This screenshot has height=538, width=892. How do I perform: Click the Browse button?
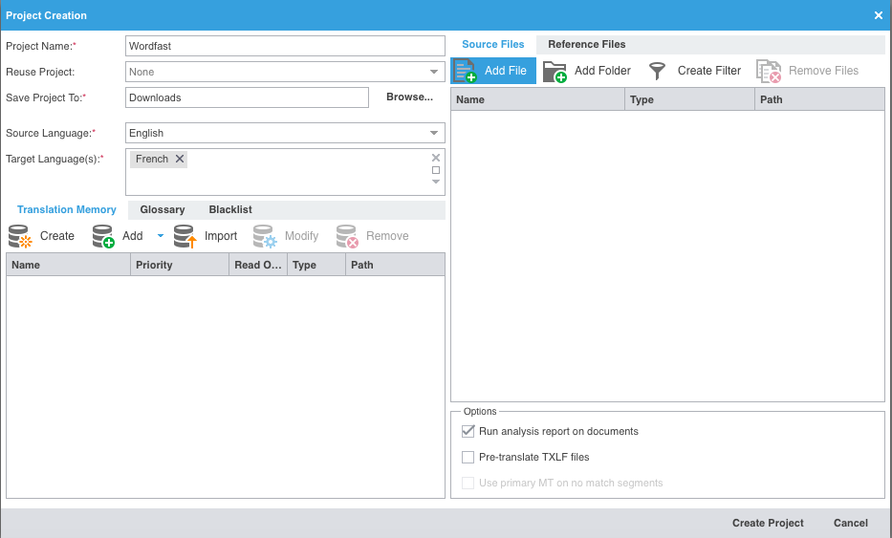(x=409, y=97)
